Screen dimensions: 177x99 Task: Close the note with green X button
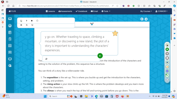pyautogui.click(x=100, y=56)
